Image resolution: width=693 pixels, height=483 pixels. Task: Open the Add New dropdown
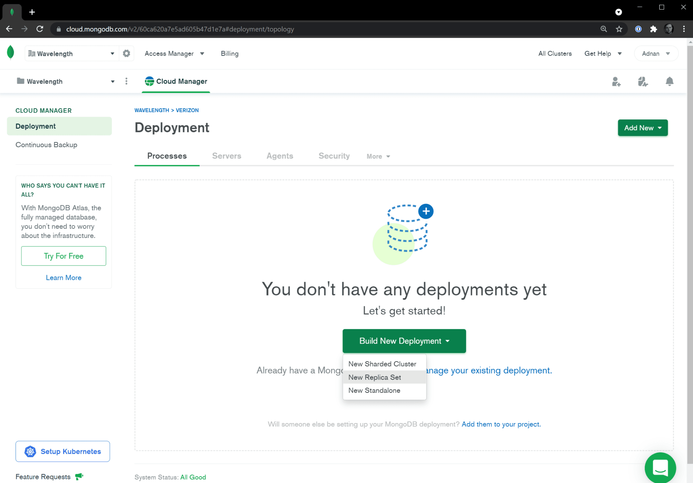pyautogui.click(x=642, y=128)
